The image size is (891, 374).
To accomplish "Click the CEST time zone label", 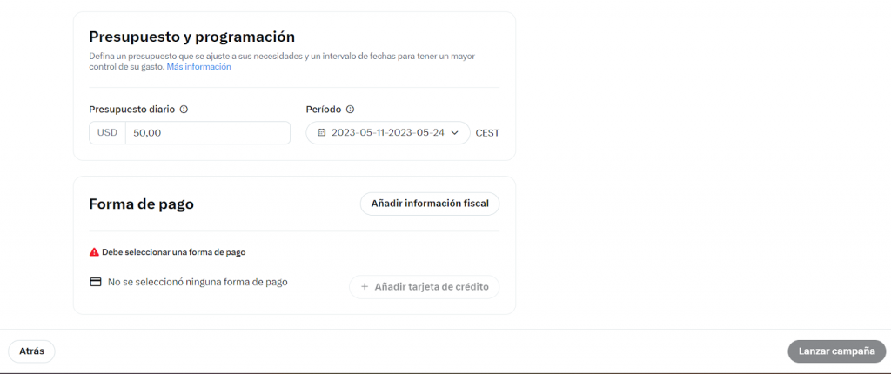I will pos(487,134).
